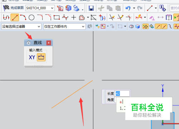The image size is (179, 129).
Task: Expand the Rapid Dimension dropdown arrow
Action: 145,18
